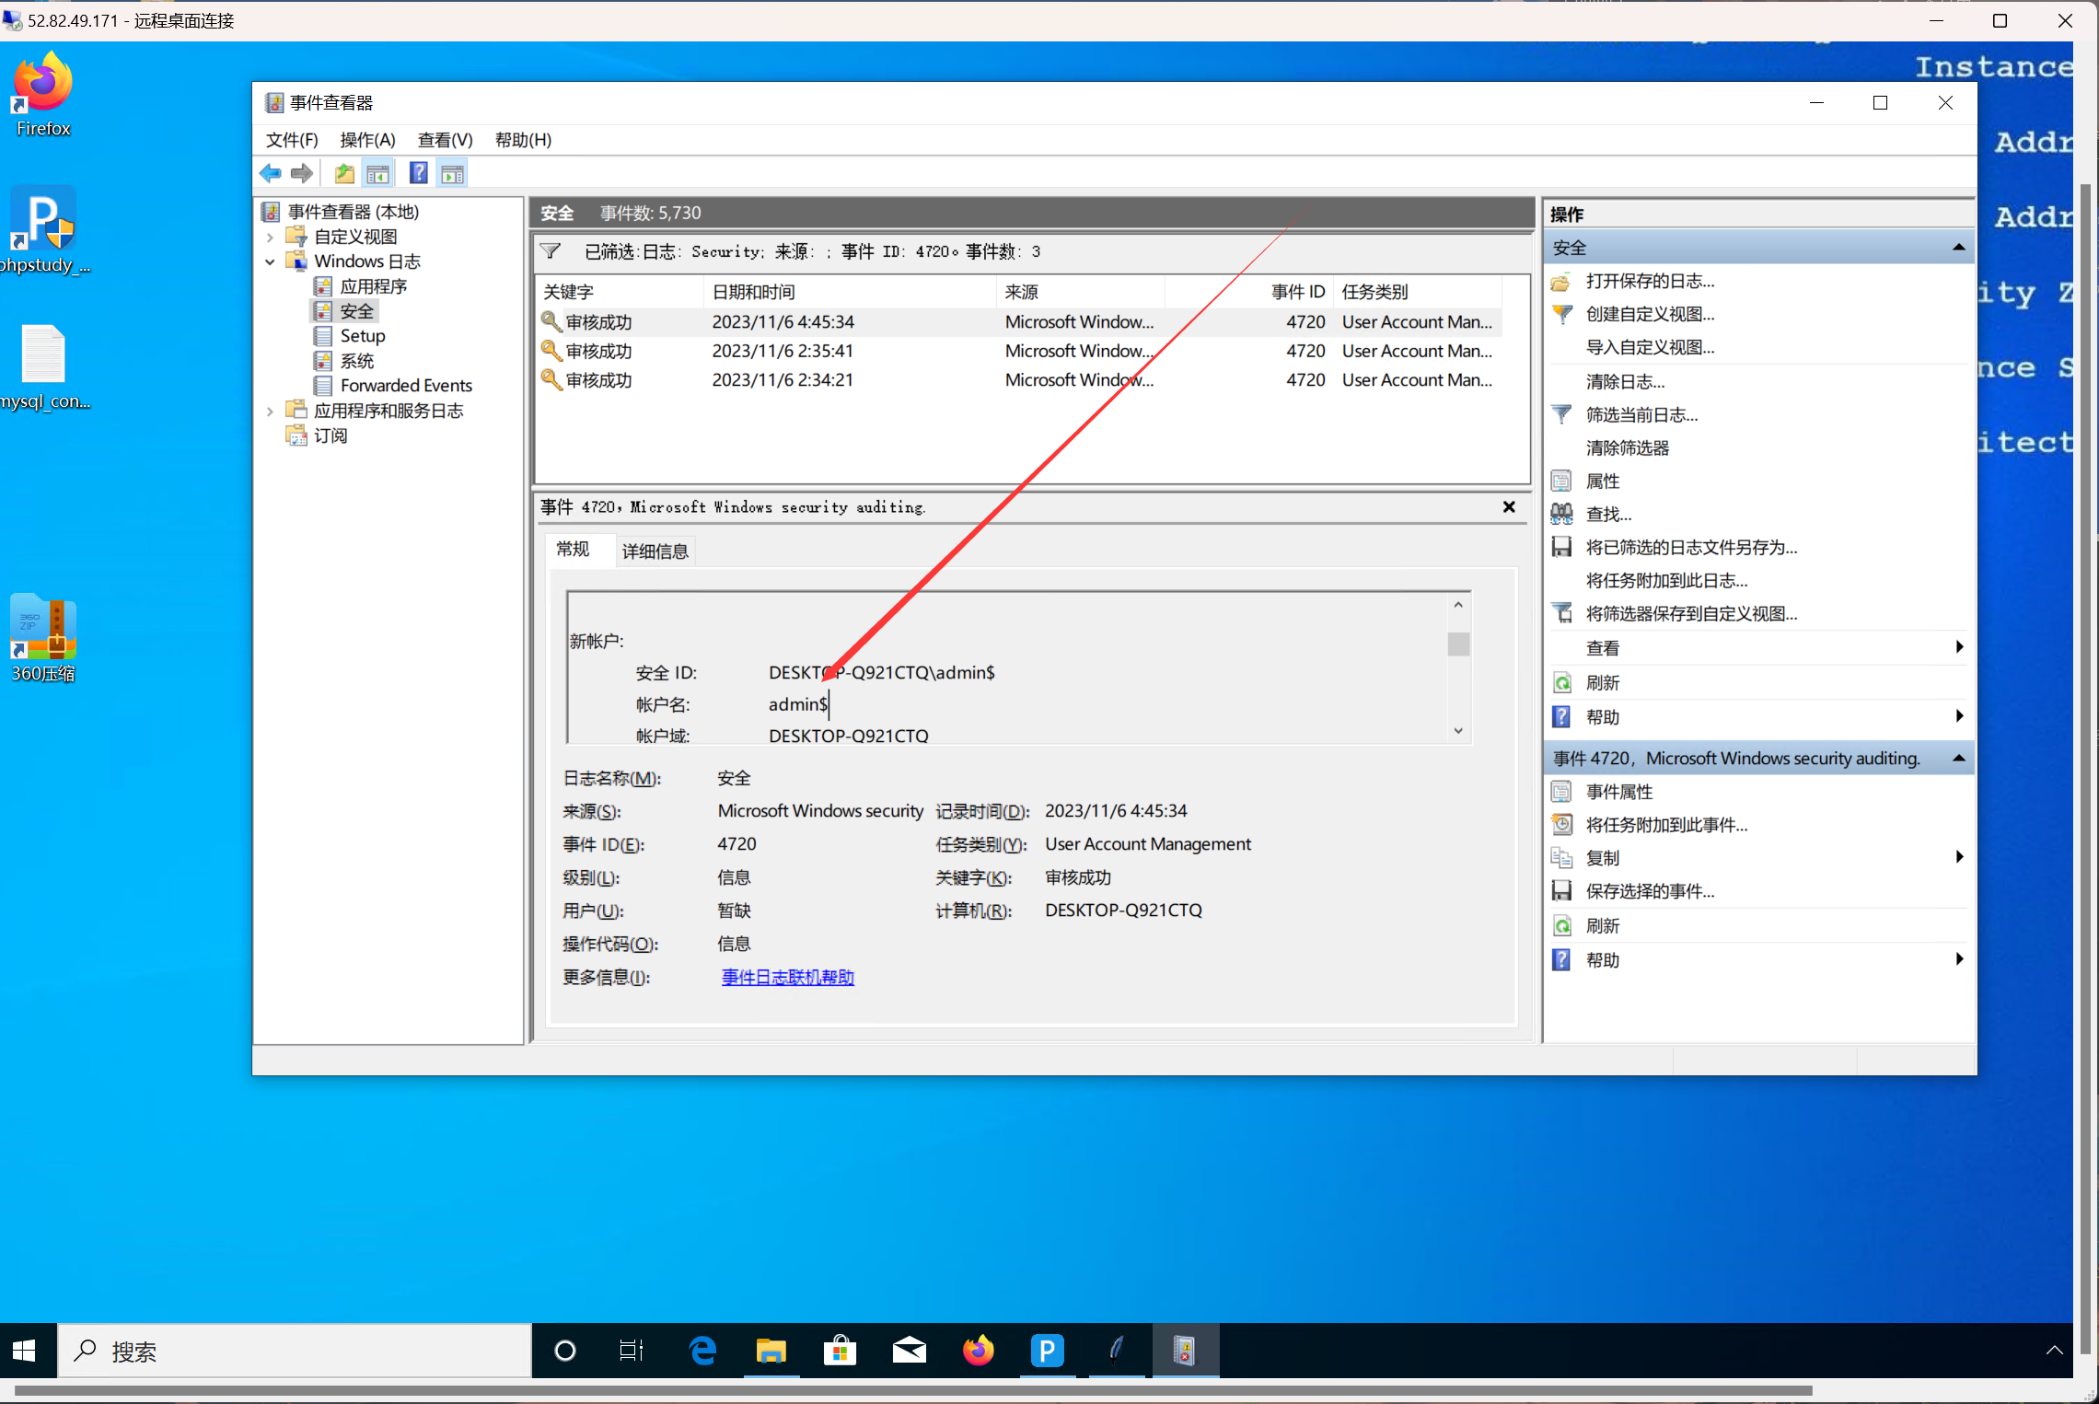Click Save Selected Events (保存选择的事件) action
This screenshot has height=1404, width=2099.
click(x=1649, y=891)
